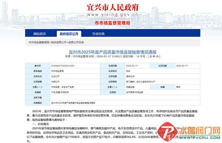Click the 生成日期 label cell
The image size is (222, 143).
[x=113, y=66]
